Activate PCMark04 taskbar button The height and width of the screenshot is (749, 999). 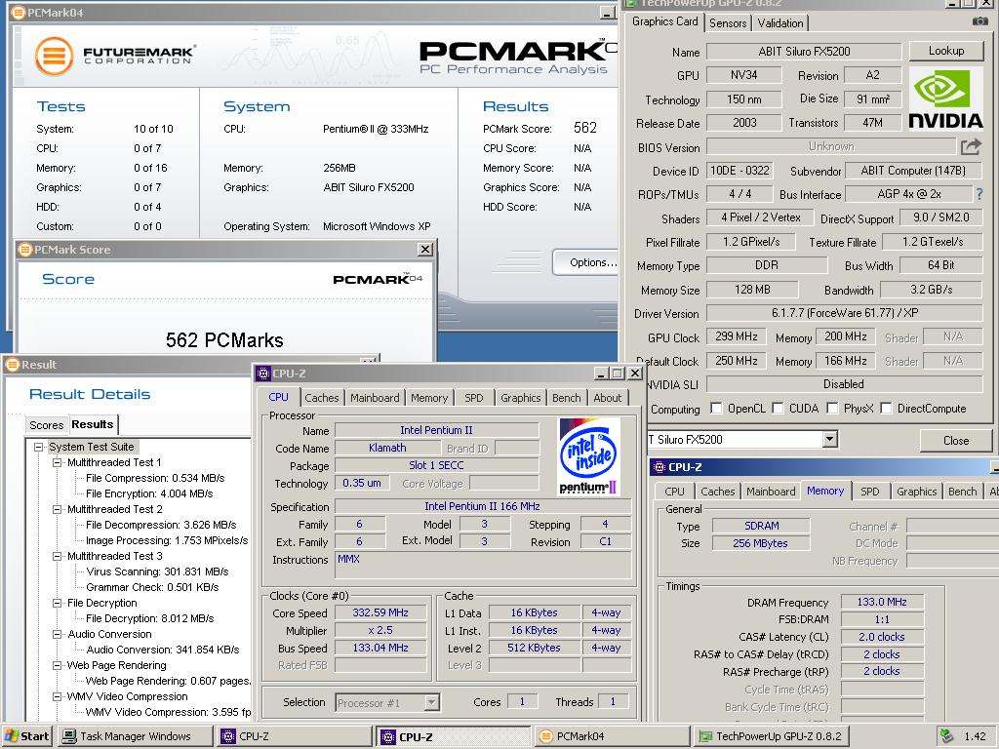pos(613,735)
